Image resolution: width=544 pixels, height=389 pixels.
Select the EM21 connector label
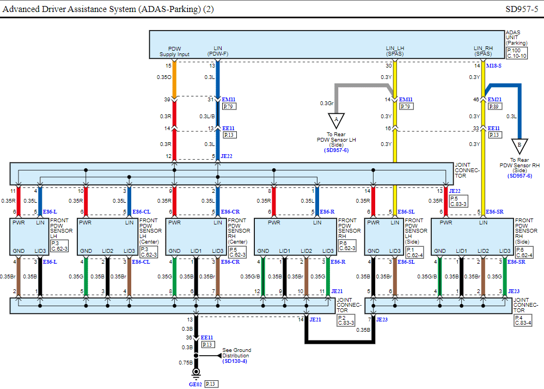[x=494, y=100]
